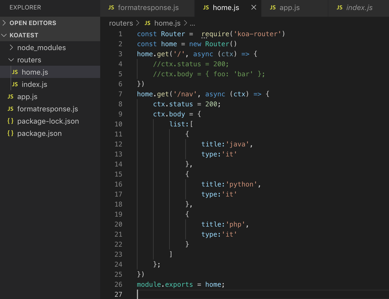
Task: Click the JS icon next to formatresponse.js file
Action: (11, 109)
